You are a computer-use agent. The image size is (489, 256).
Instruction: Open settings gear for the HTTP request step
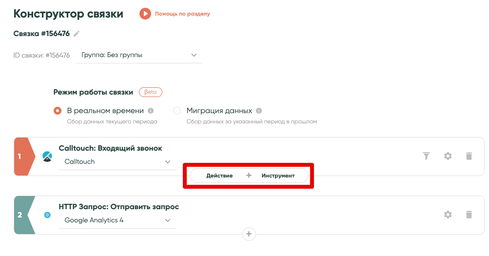448,215
